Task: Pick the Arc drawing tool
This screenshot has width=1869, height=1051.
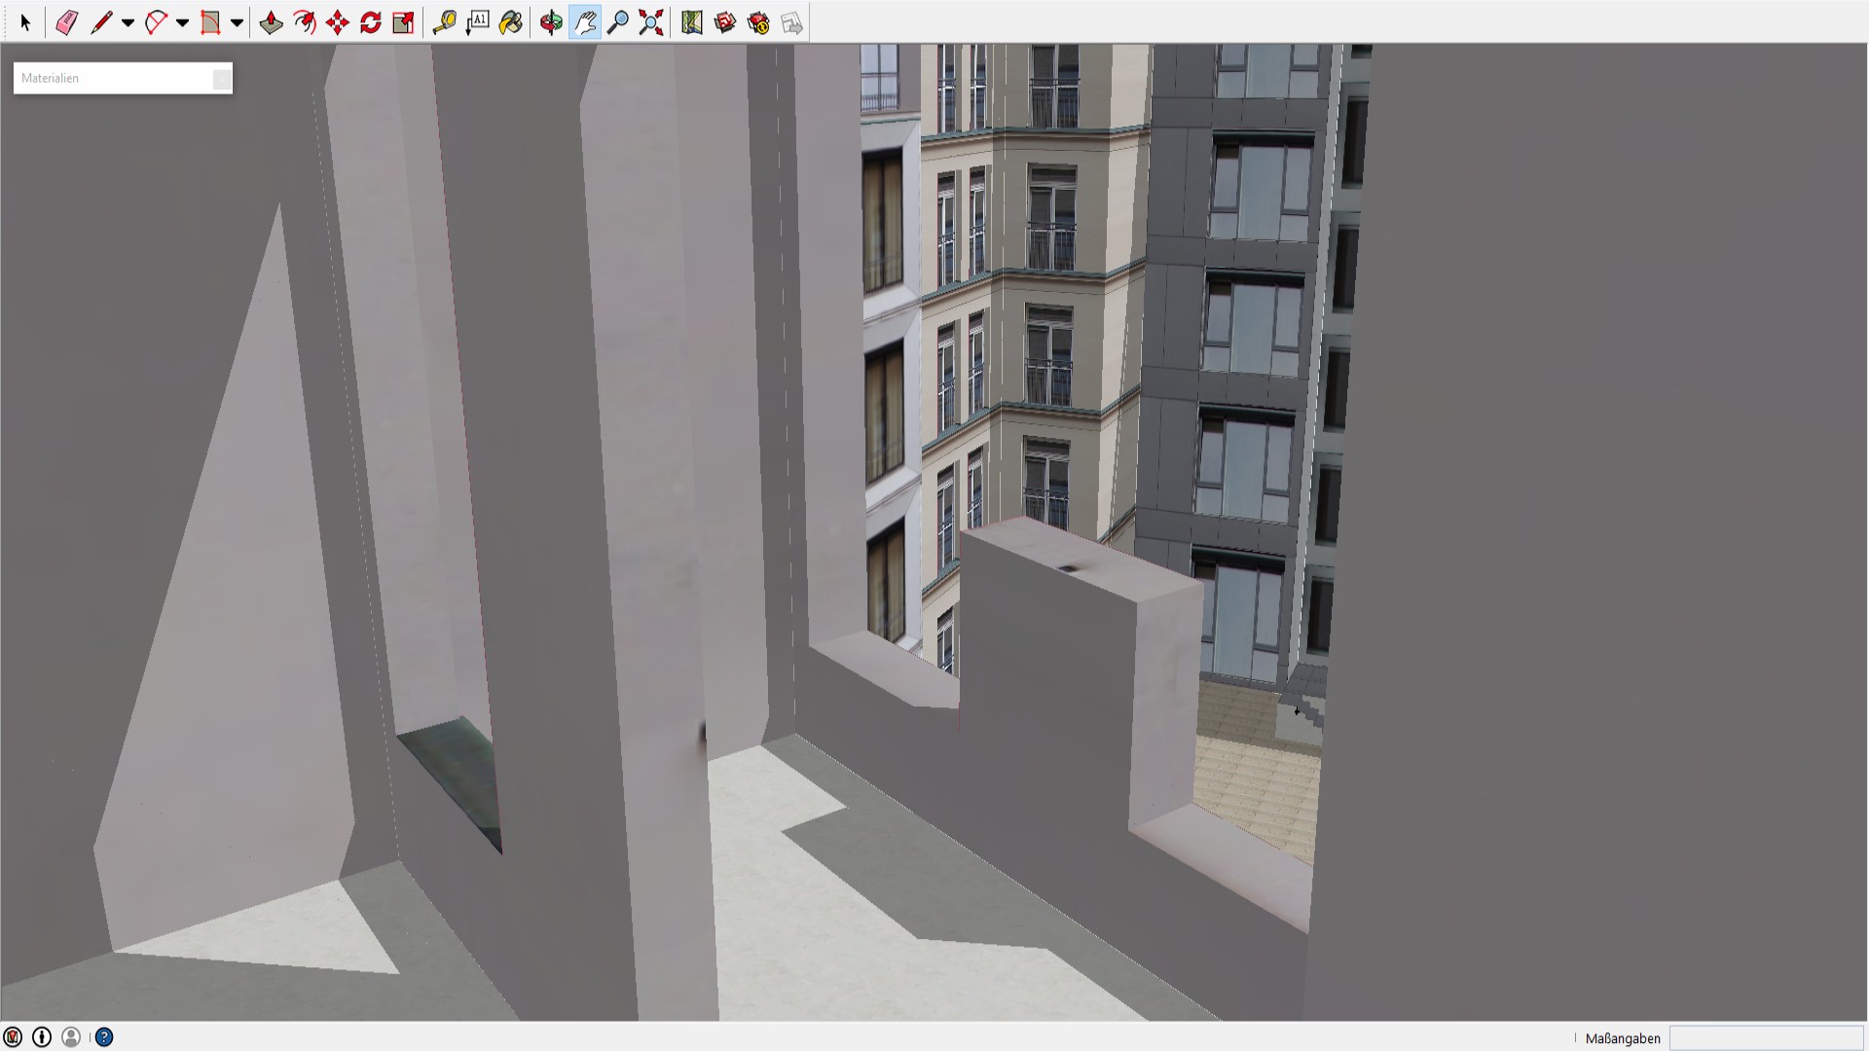Action: [155, 22]
